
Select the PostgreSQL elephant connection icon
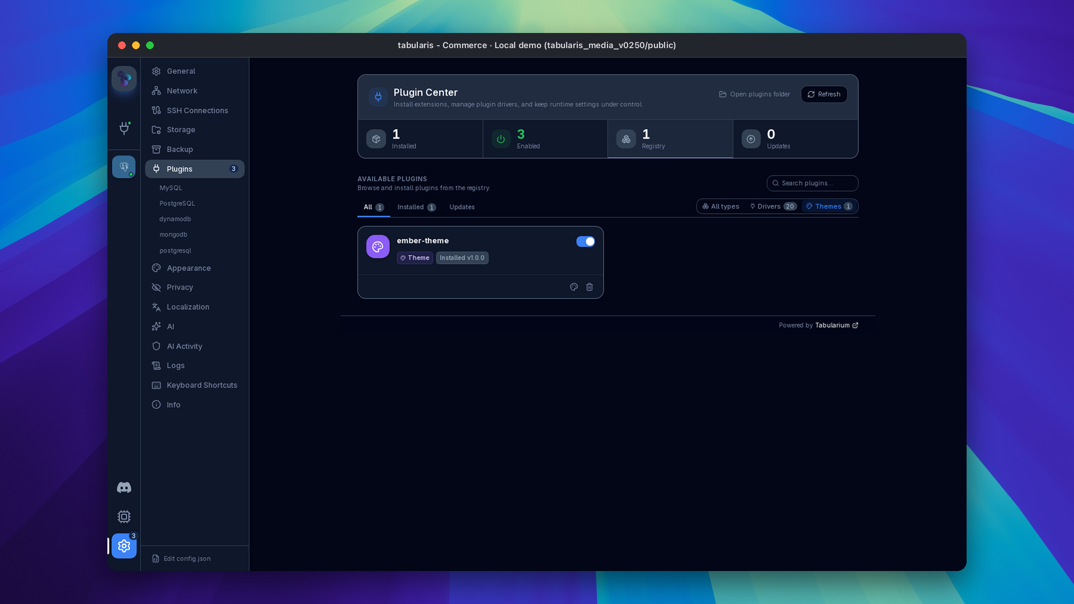pos(124,167)
